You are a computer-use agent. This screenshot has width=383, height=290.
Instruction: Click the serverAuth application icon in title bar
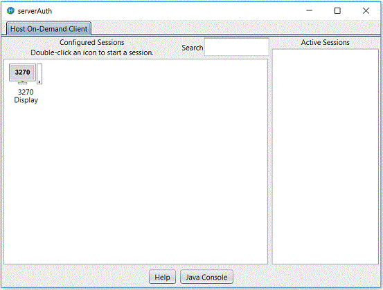[x=10, y=11]
